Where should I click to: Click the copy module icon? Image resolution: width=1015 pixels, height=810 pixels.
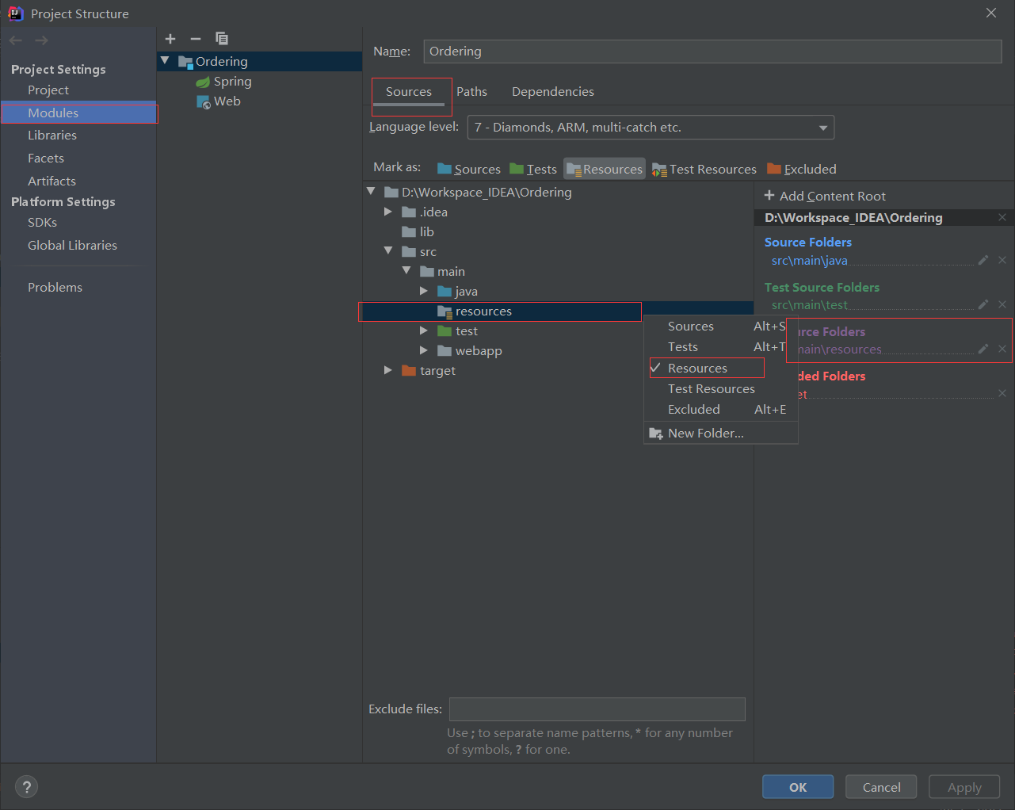[221, 38]
